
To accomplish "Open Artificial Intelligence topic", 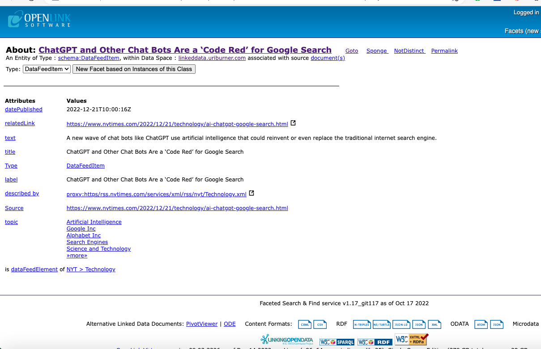I will click(94, 222).
